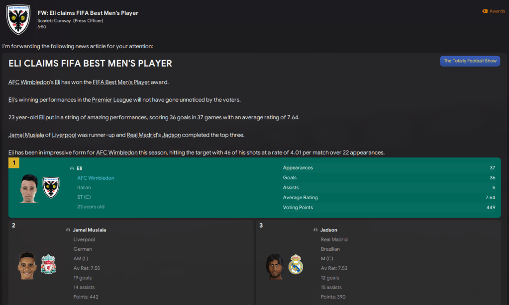
Task: Click the AFC Wimbledon badge in the header
Action: (x=18, y=19)
